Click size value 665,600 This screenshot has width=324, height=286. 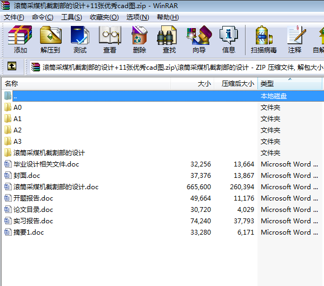(199, 187)
